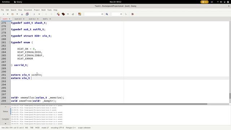The image size is (231, 130).
Task: Open the Activities overview
Action: [6, 2]
